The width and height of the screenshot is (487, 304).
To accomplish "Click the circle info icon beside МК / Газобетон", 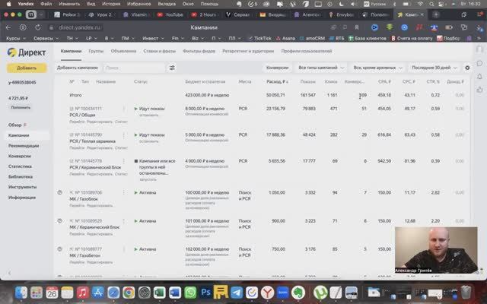I will click(x=59, y=249).
